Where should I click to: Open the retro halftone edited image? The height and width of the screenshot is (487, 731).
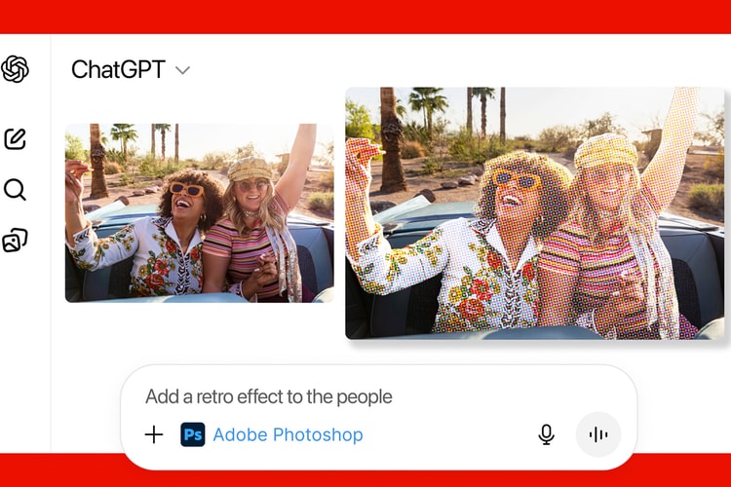(x=535, y=213)
